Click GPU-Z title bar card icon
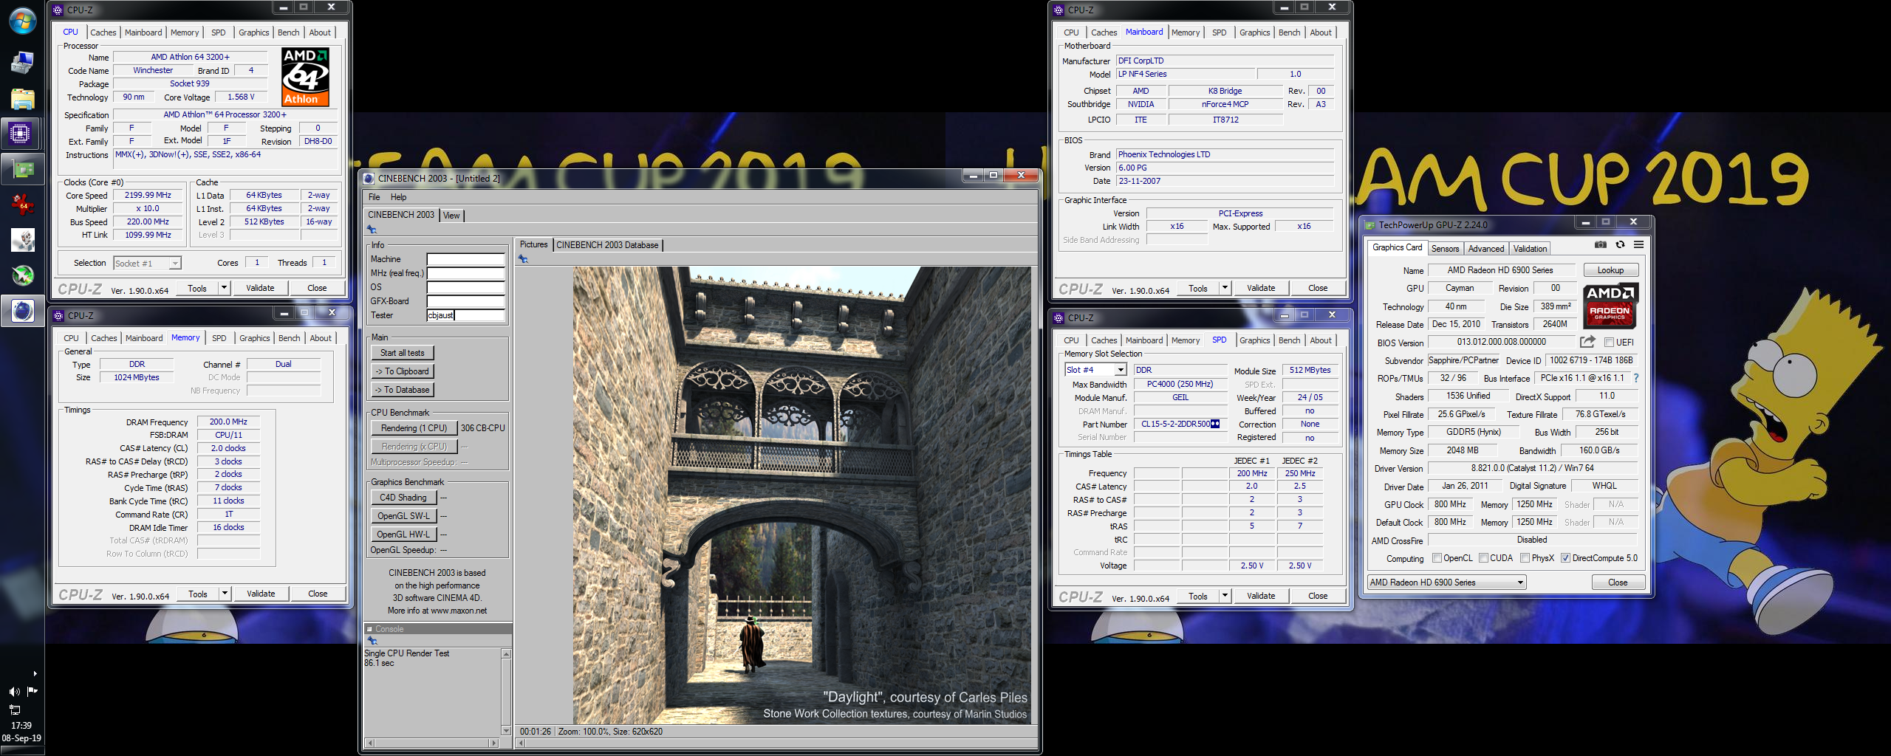The width and height of the screenshot is (1891, 756). [1369, 225]
